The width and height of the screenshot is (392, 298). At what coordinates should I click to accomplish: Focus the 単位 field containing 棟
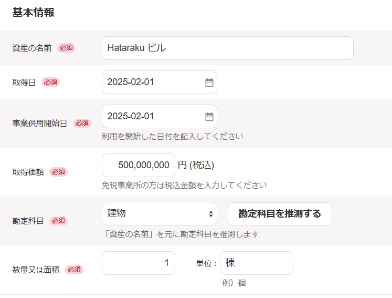[x=256, y=263]
